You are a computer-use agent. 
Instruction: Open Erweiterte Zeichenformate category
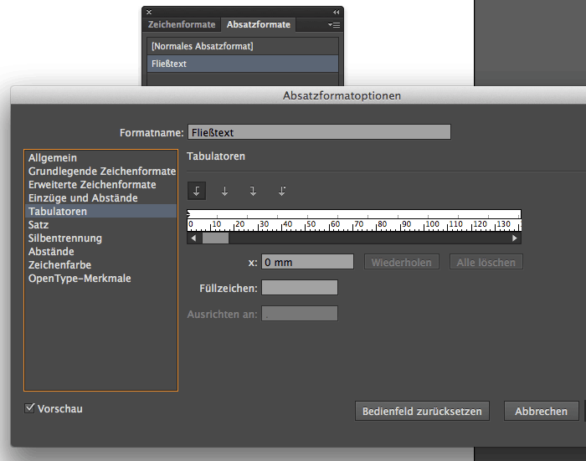coord(100,185)
